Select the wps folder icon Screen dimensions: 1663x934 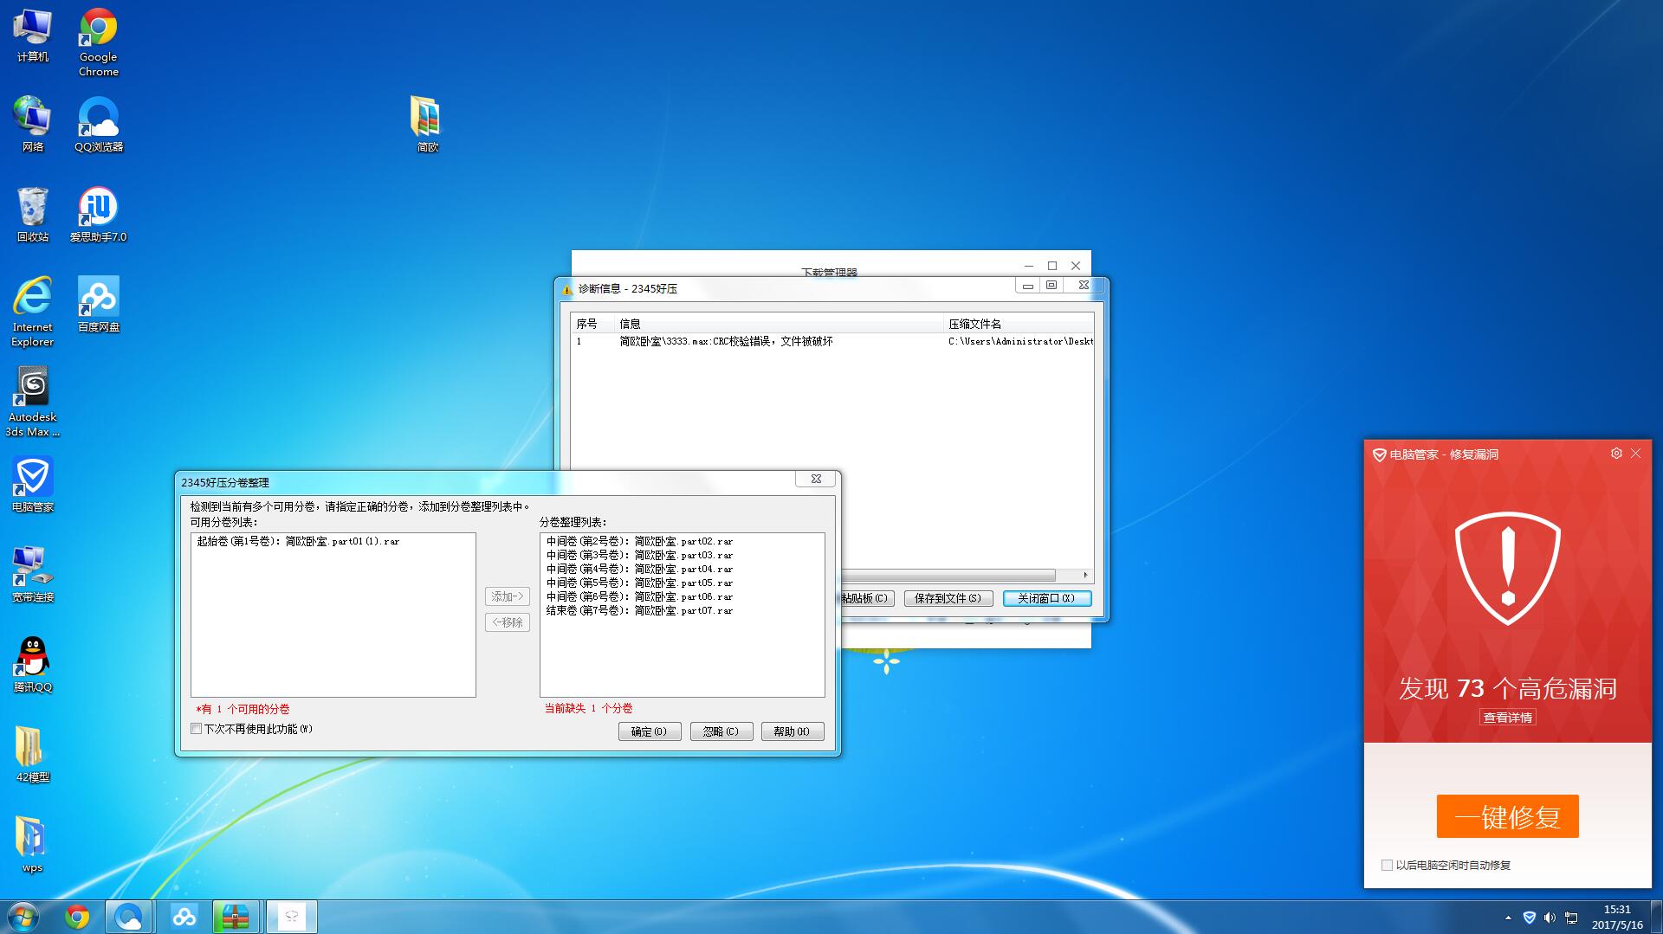point(32,845)
